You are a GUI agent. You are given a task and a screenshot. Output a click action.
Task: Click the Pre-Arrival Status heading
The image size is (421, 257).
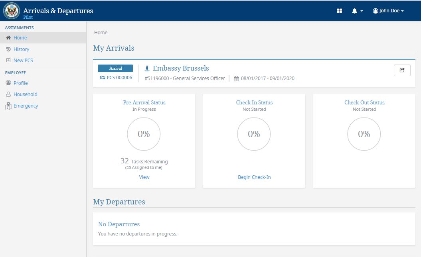point(144,102)
